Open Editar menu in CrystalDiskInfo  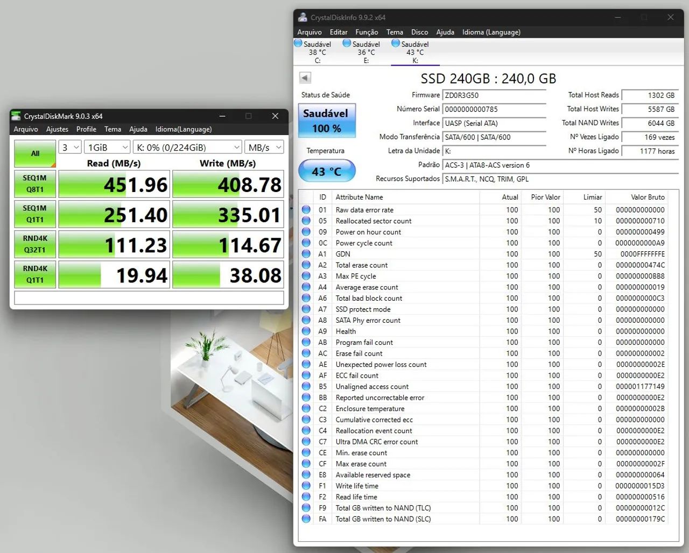(x=339, y=32)
